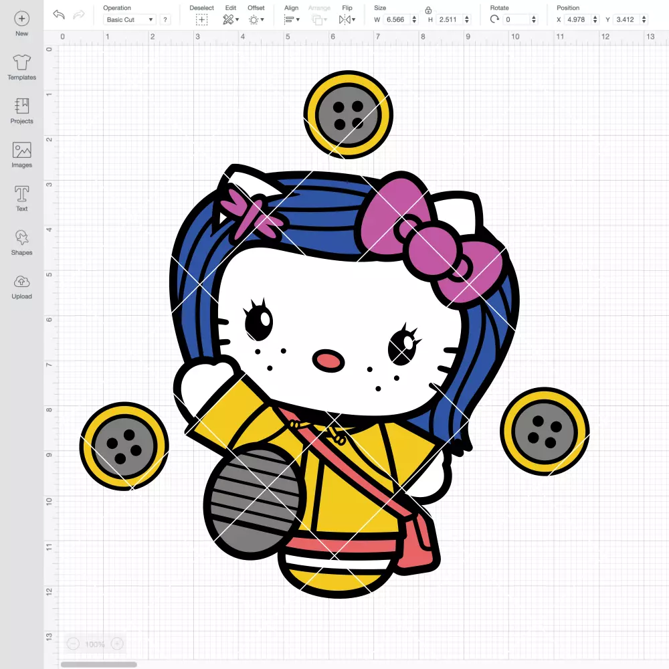This screenshot has height=669, width=669.
Task: Open the Projects panel
Action: click(22, 111)
